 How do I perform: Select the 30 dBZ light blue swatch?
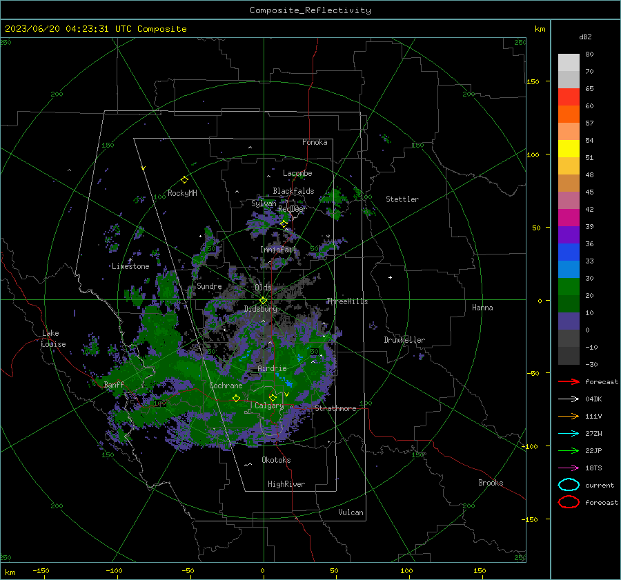pyautogui.click(x=569, y=269)
